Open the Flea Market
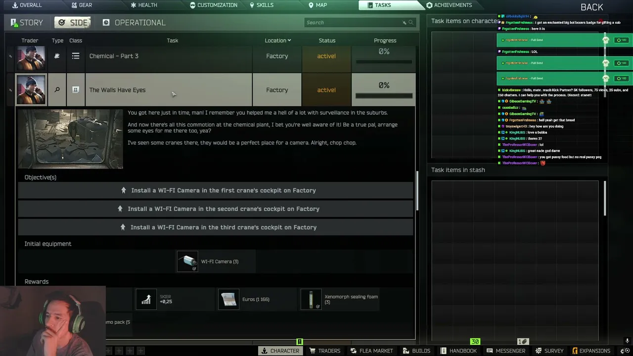633x356 pixels. point(371,351)
